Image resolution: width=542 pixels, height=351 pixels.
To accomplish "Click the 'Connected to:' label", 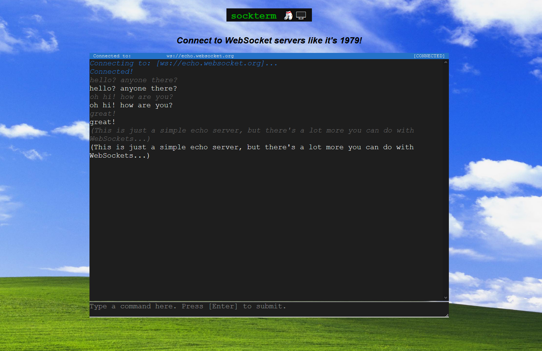I will [x=112, y=56].
